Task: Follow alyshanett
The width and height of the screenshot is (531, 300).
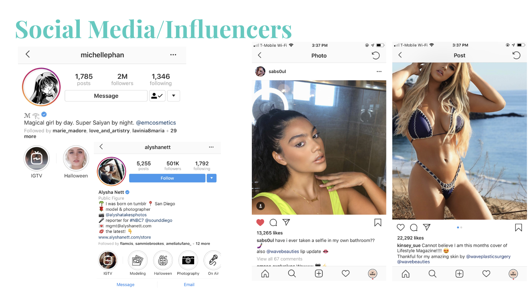Action: tap(167, 178)
